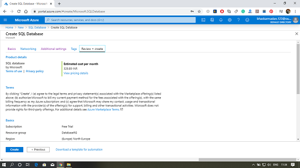Click the Microsoft Azure logo text
300x168 pixels.
click(x=27, y=20)
